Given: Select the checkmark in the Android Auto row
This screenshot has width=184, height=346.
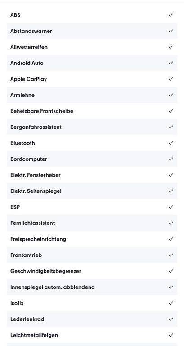Looking at the screenshot, I should (171, 63).
